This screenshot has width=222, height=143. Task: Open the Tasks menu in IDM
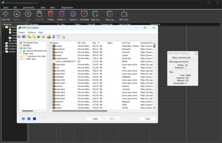6,8
